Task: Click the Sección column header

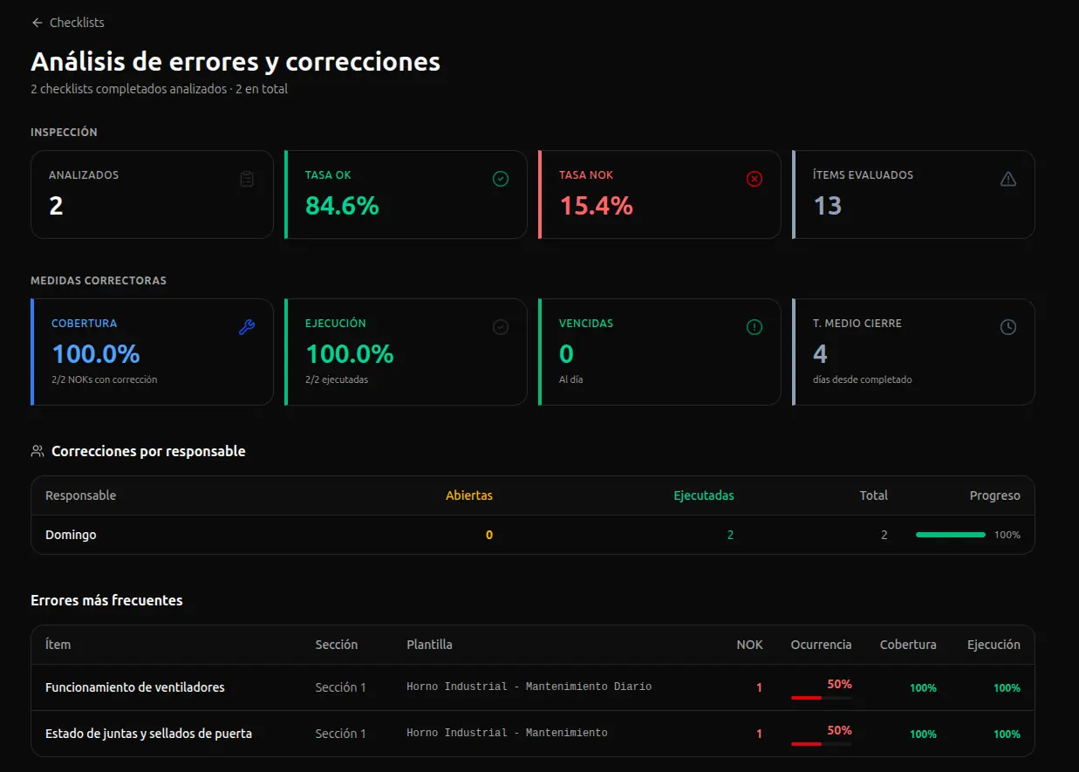Action: click(x=337, y=645)
